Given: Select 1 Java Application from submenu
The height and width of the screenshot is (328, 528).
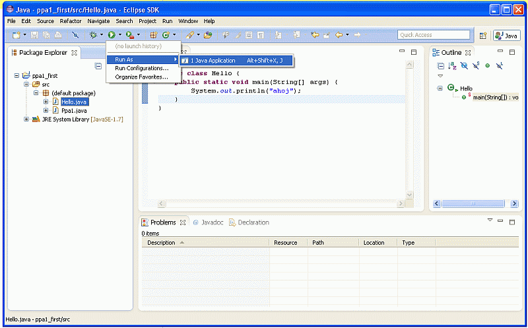Looking at the screenshot, I should click(213, 61).
